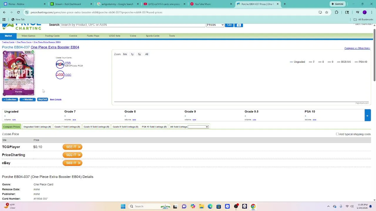Toggle the PSA 10 series in chart legend
Viewport: 376px width, 211px height.
click(x=361, y=62)
